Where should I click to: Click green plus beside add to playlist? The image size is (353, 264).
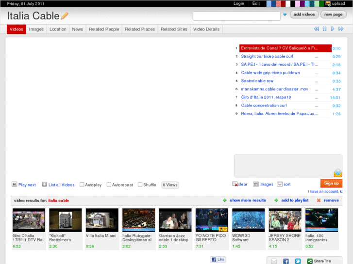pos(276,200)
